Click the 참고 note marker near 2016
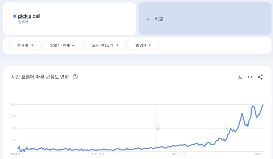273x159 pixels. point(158,129)
